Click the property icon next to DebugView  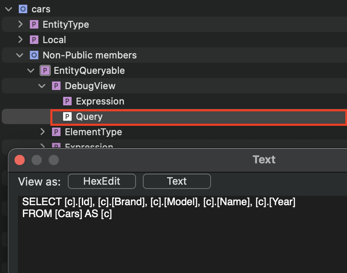click(56, 86)
